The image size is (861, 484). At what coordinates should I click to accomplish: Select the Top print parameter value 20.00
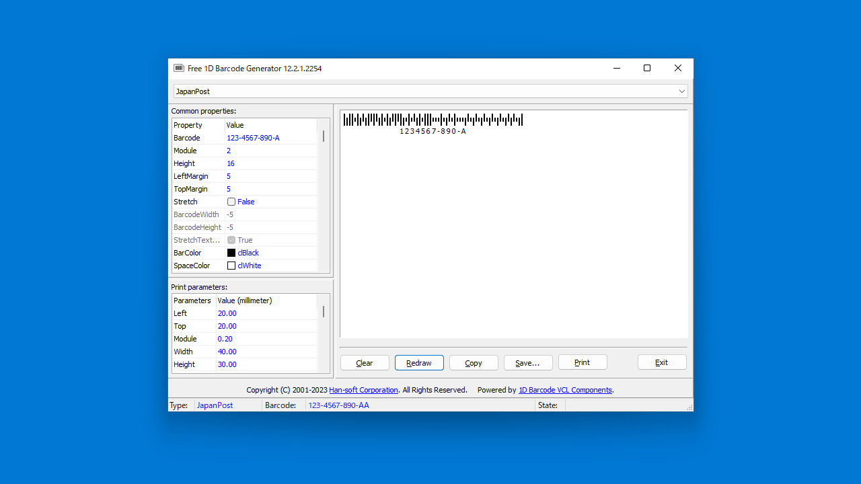(x=266, y=326)
